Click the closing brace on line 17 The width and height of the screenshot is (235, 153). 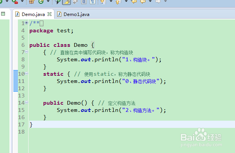point(31,124)
